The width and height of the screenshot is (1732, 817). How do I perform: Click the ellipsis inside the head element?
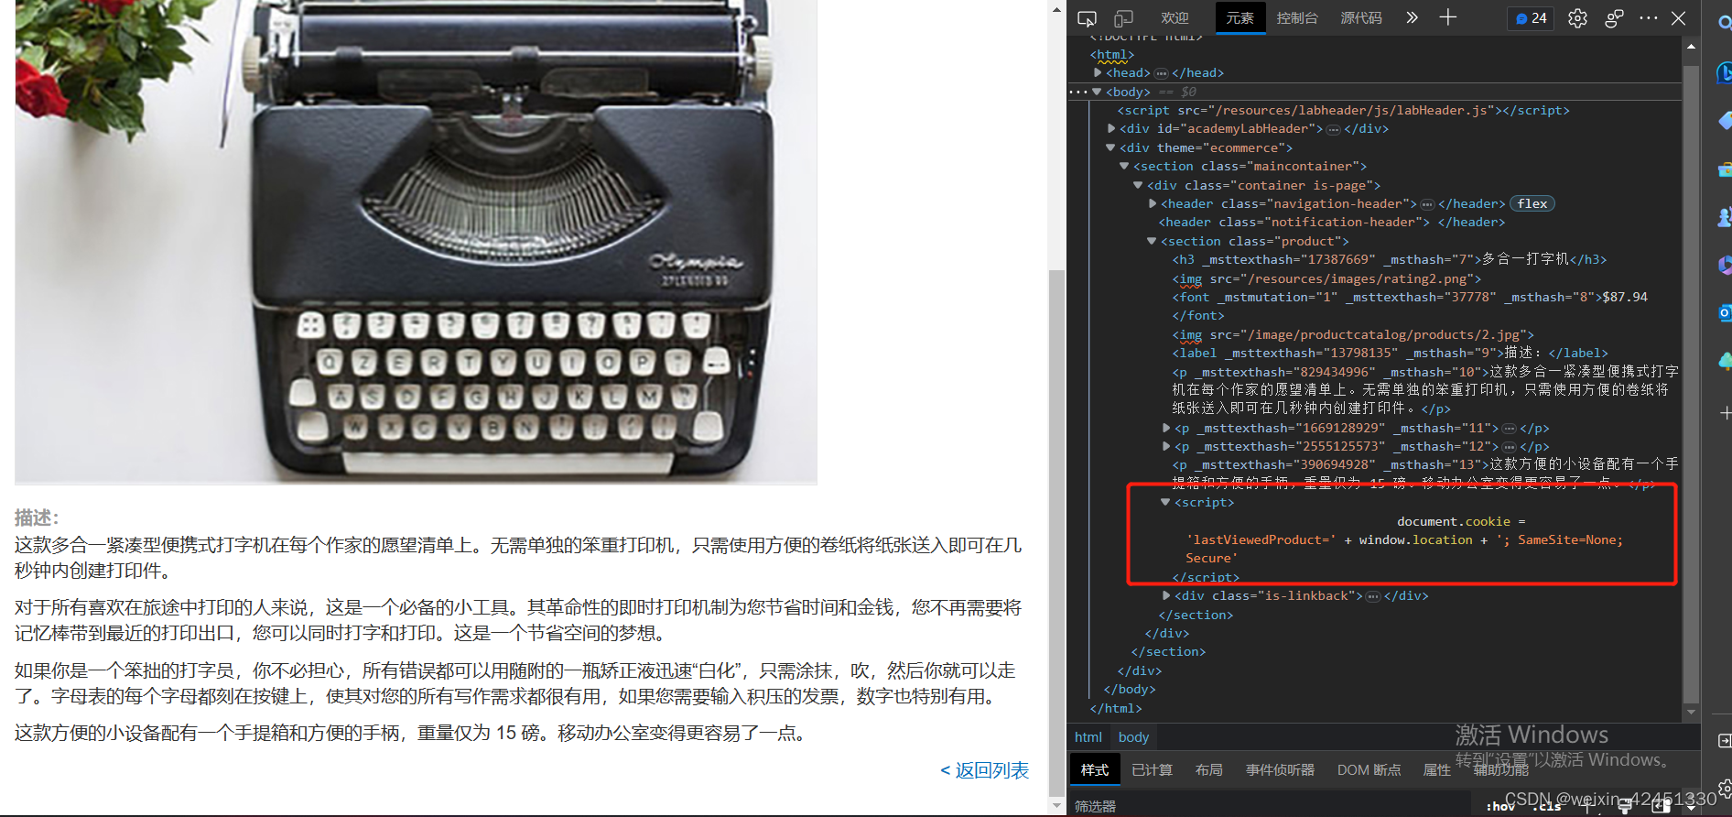[1161, 73]
